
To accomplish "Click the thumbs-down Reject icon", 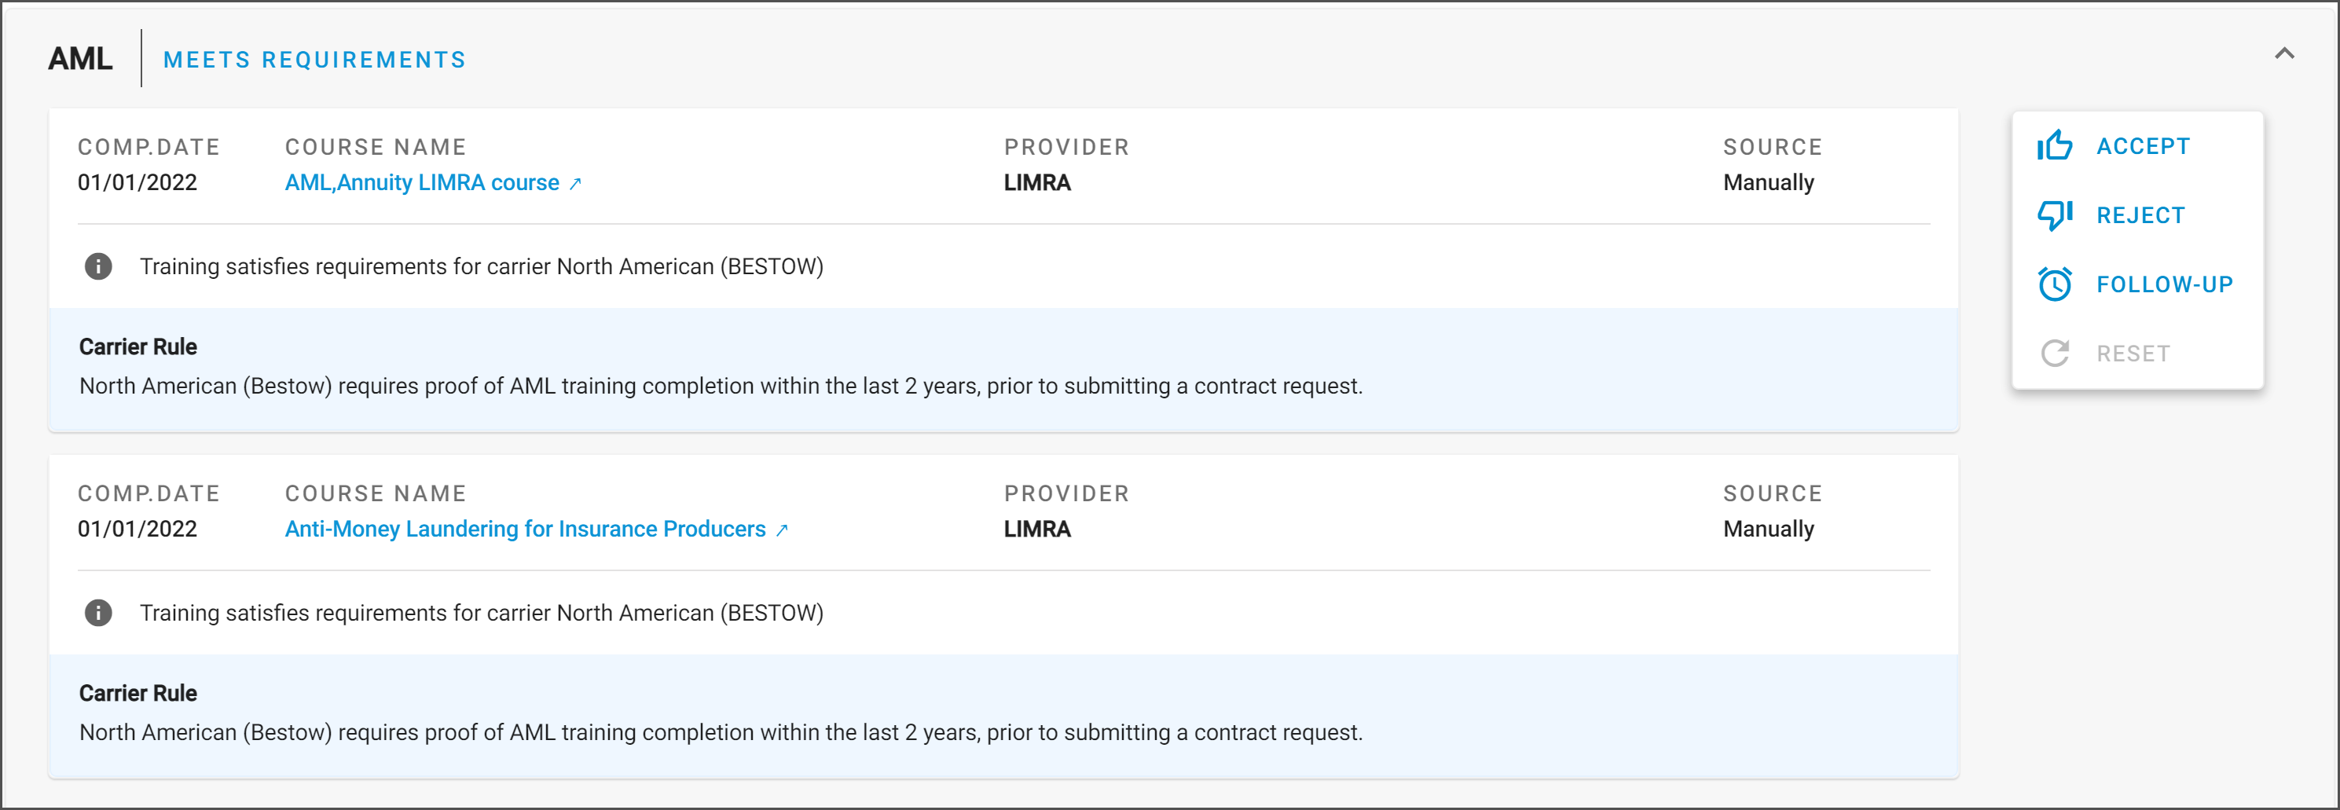I will pyautogui.click(x=2054, y=215).
